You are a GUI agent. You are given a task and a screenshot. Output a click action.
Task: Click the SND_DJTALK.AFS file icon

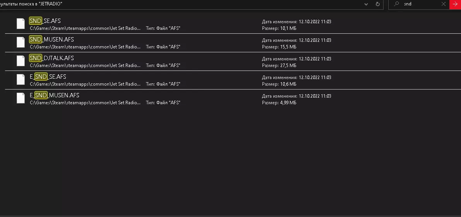point(21,61)
